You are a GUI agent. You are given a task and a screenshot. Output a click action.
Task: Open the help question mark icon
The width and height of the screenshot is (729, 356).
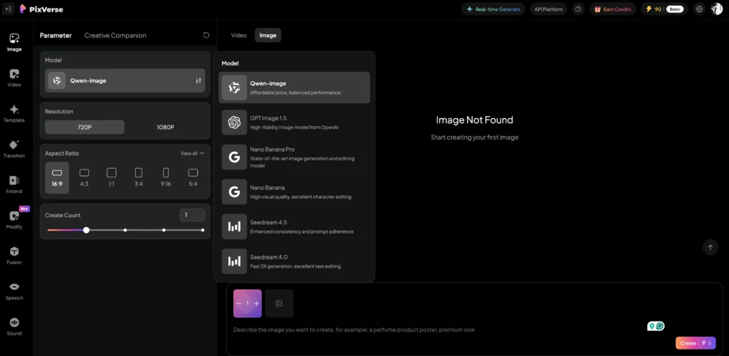click(578, 9)
